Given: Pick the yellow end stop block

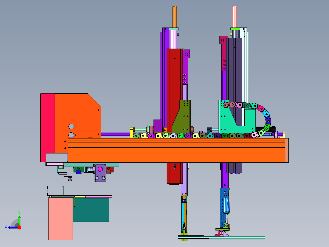Looking at the screenshot, I should click(x=132, y=132).
